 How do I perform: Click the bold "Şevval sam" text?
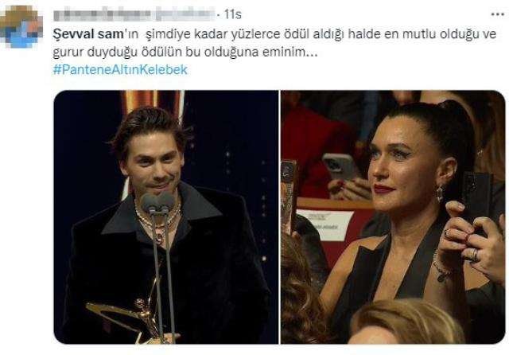(87, 34)
